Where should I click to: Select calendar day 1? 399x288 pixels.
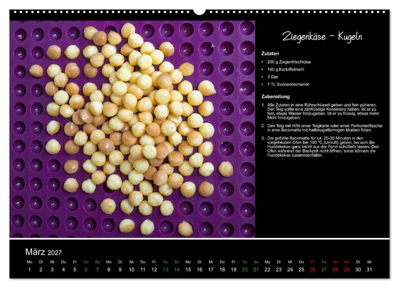pos(30,269)
